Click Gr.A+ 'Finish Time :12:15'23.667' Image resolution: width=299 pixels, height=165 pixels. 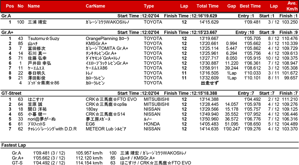tap(190, 32)
